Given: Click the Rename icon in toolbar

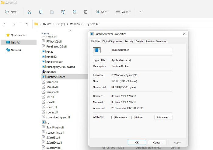Looking at the screenshot, I should tap(63, 12).
